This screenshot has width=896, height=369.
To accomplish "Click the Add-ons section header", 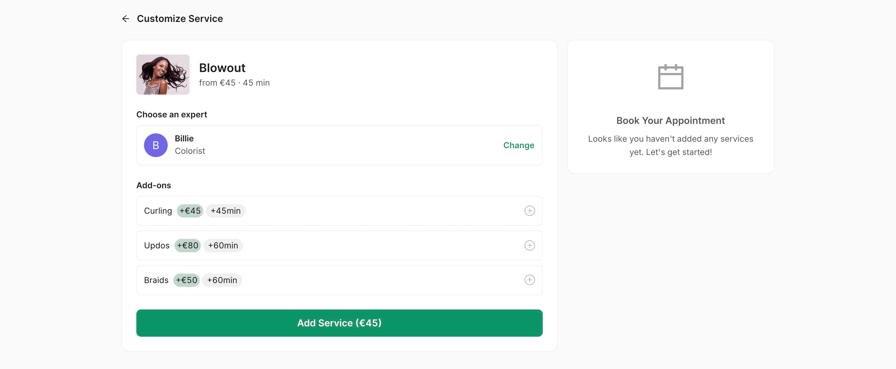I will (154, 185).
